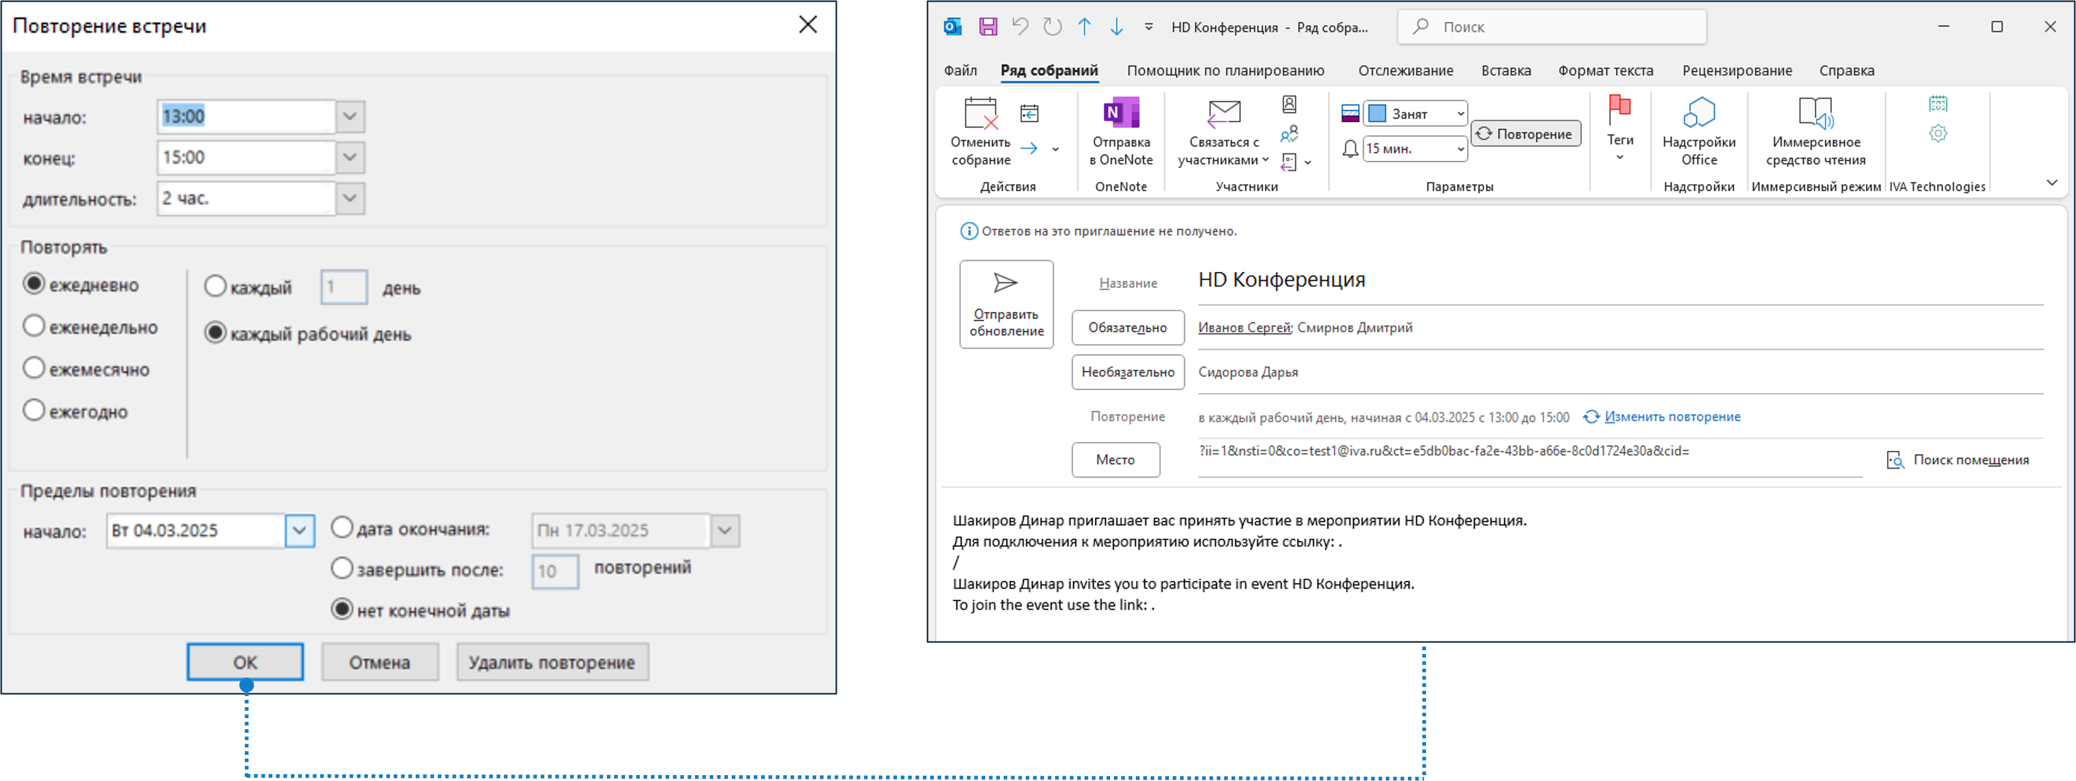2076x781 pixels.
Task: Select the ежемесячно repeat option
Action: coord(34,368)
